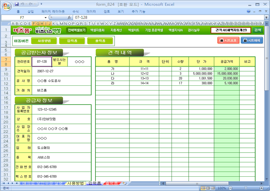Expand the formula bar

point(266,18)
